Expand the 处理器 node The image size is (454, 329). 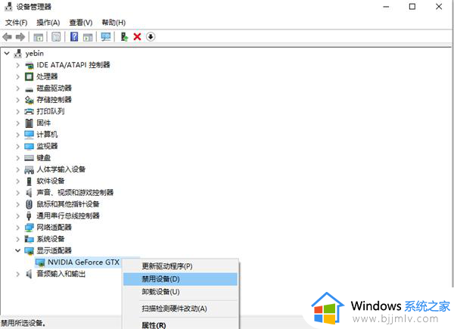coord(18,76)
